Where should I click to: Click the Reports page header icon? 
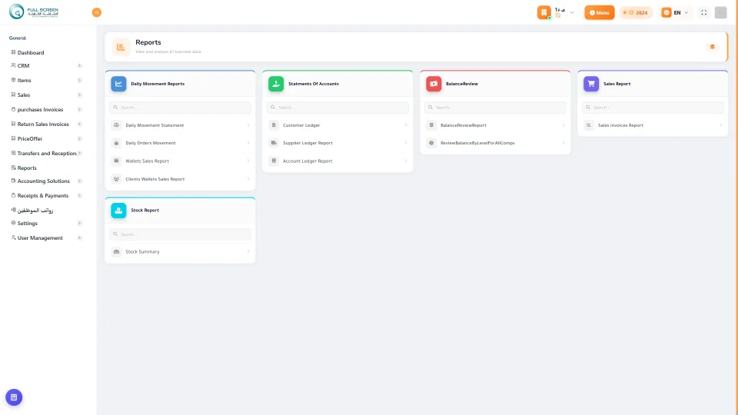click(121, 47)
